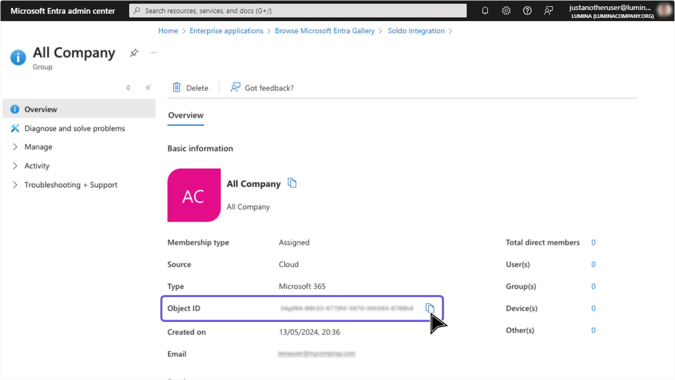Open Diagnose and solve problems

point(75,128)
